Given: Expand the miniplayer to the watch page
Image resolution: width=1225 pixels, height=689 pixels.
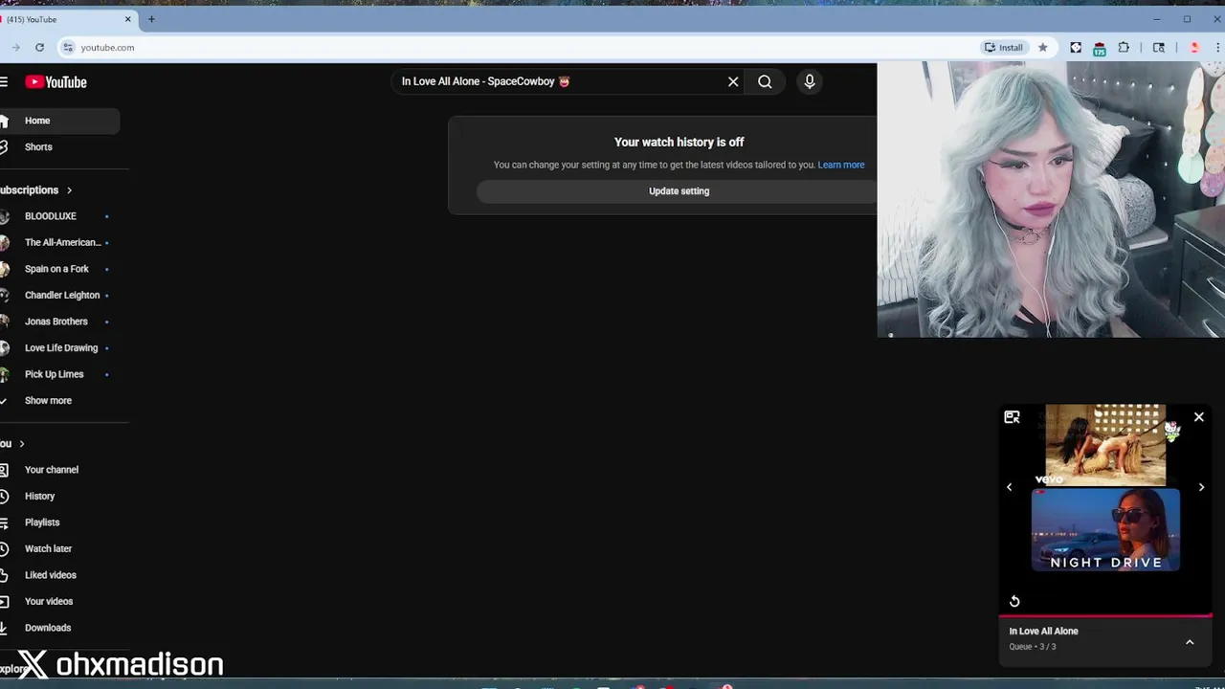Looking at the screenshot, I should pos(1012,417).
